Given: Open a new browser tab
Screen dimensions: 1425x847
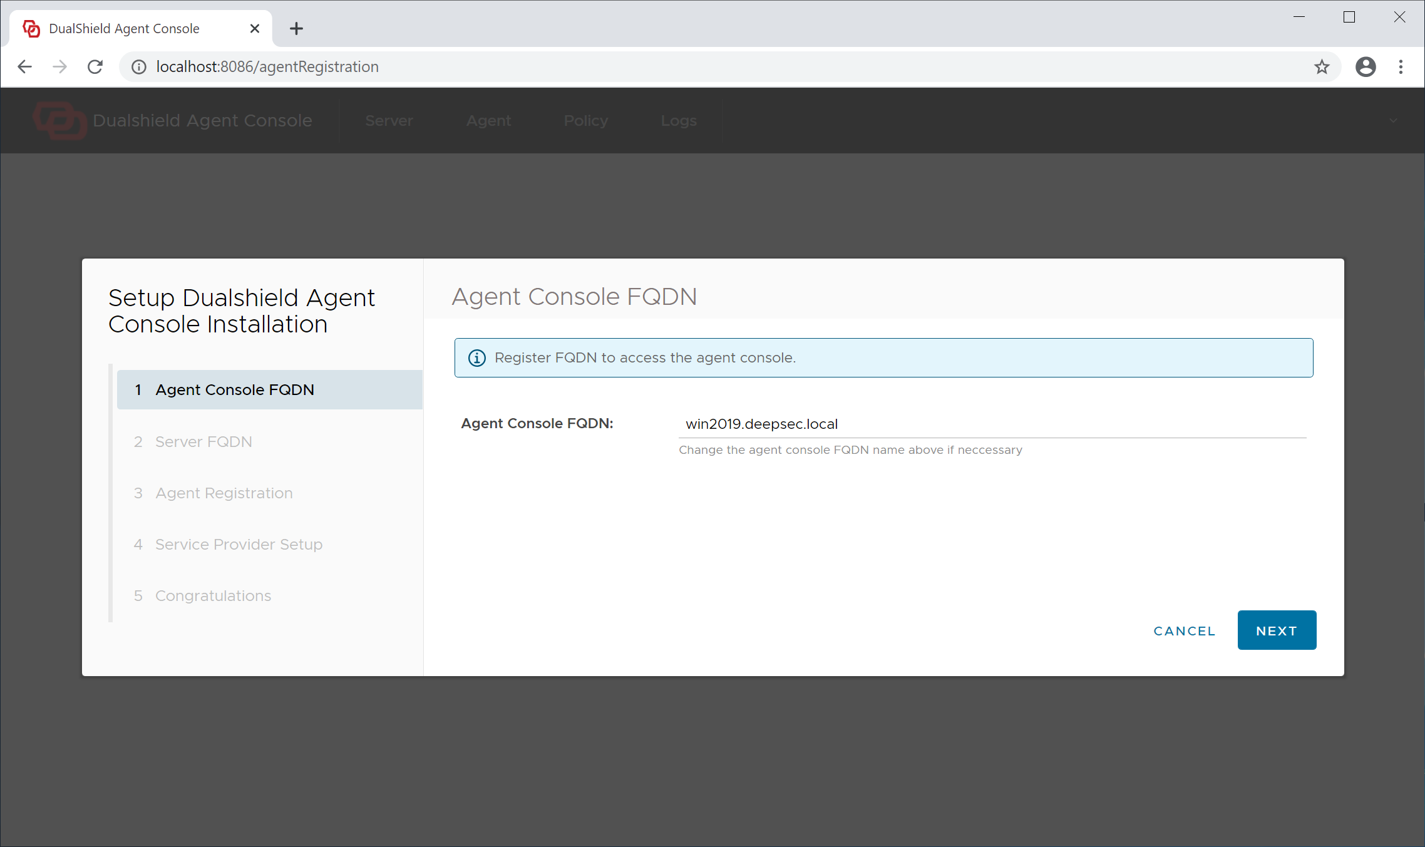Looking at the screenshot, I should pos(296,29).
